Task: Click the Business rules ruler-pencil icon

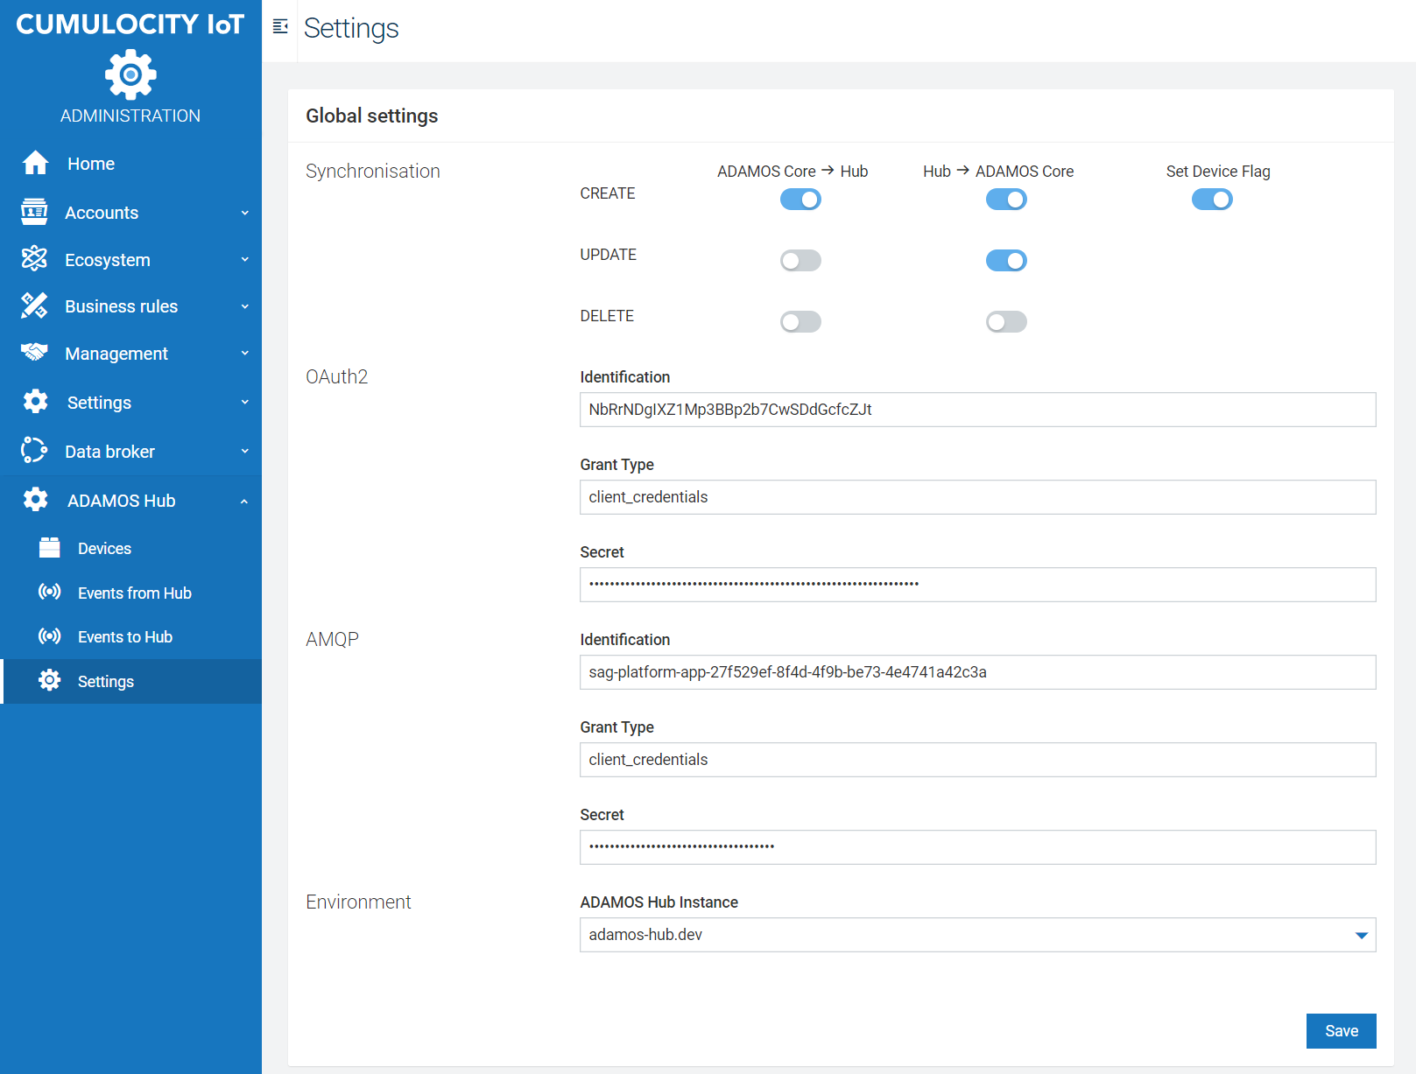Action: click(x=34, y=305)
